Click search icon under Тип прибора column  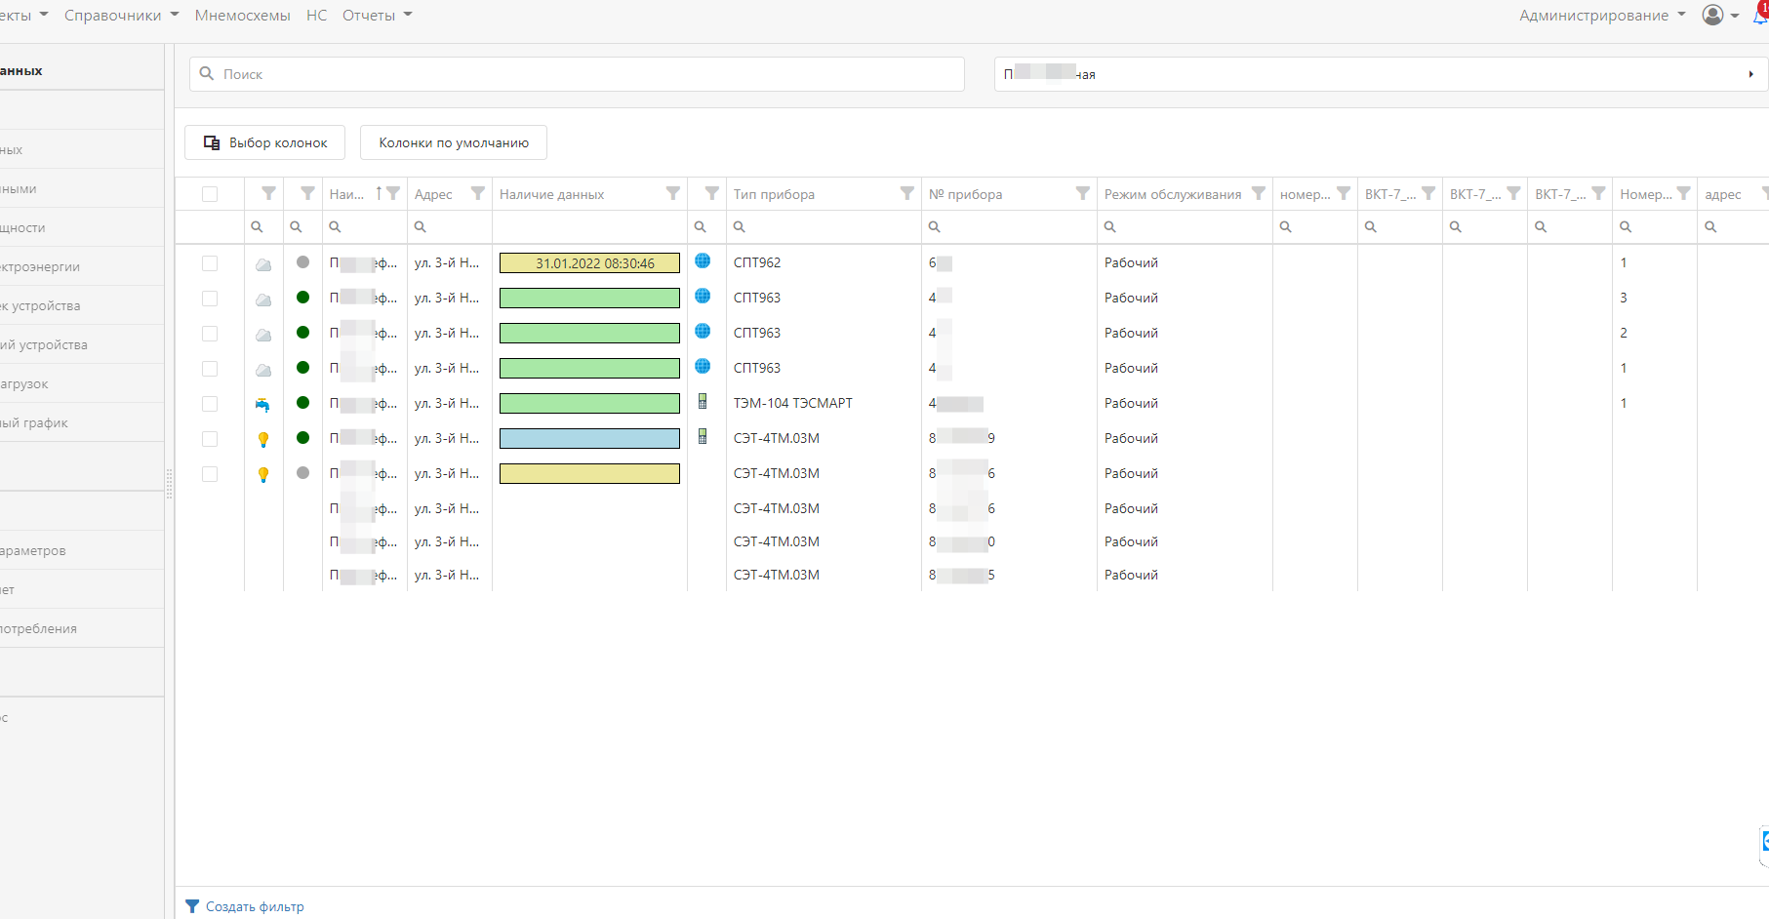pyautogui.click(x=740, y=226)
